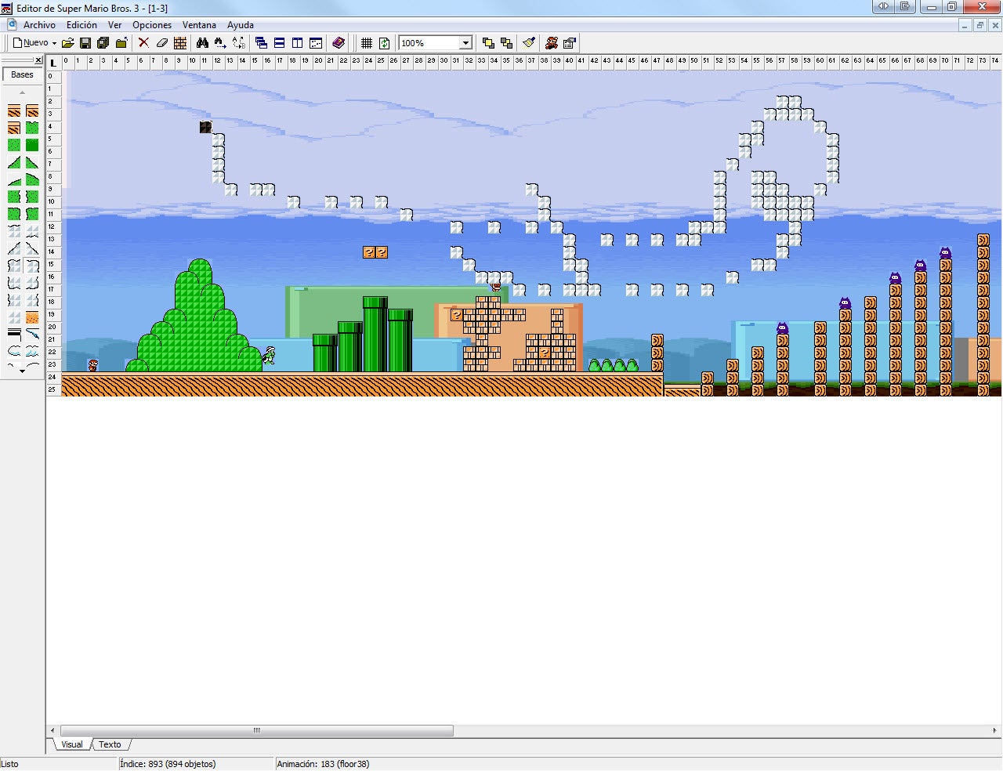Open search with the binoculars icon
The width and height of the screenshot is (1003, 771).
202,43
